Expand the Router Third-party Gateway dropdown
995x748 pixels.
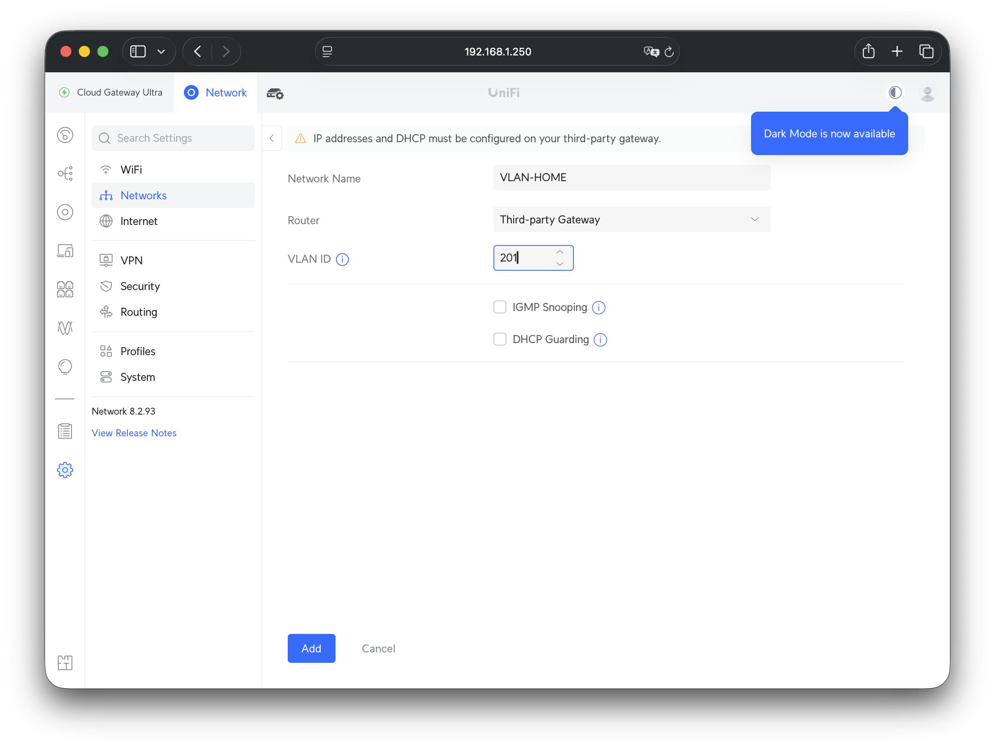coord(631,219)
